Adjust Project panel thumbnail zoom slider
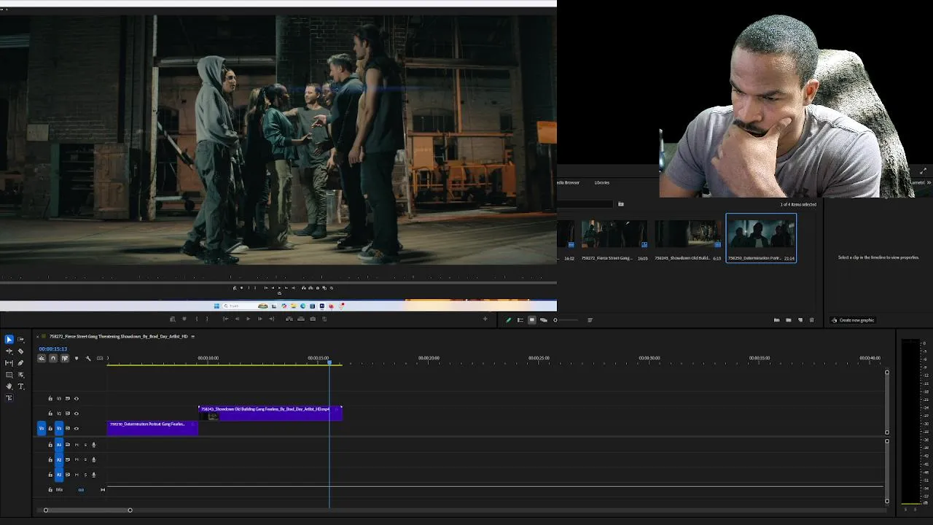This screenshot has height=525, width=933. pyautogui.click(x=565, y=320)
